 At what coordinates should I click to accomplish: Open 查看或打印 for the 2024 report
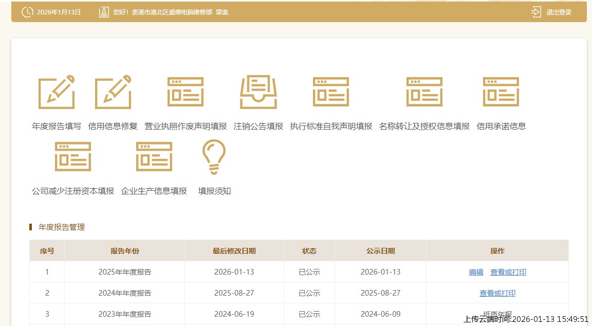coord(497,293)
